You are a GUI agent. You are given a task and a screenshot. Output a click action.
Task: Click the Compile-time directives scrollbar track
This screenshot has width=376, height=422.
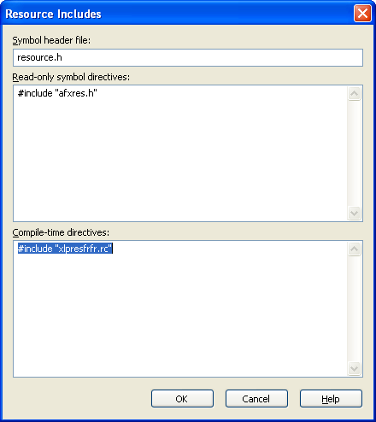click(355, 309)
